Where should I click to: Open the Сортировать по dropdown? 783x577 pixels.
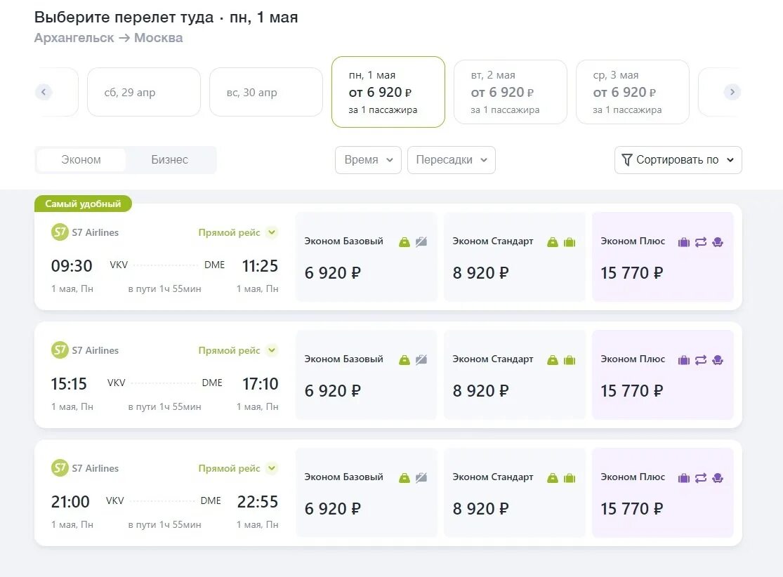tap(678, 160)
